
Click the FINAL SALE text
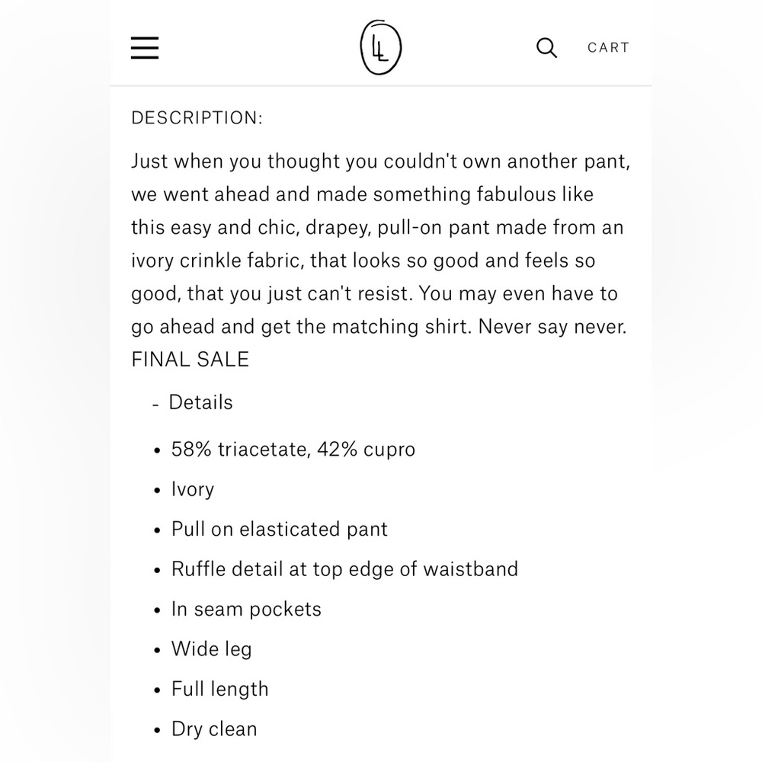(190, 360)
